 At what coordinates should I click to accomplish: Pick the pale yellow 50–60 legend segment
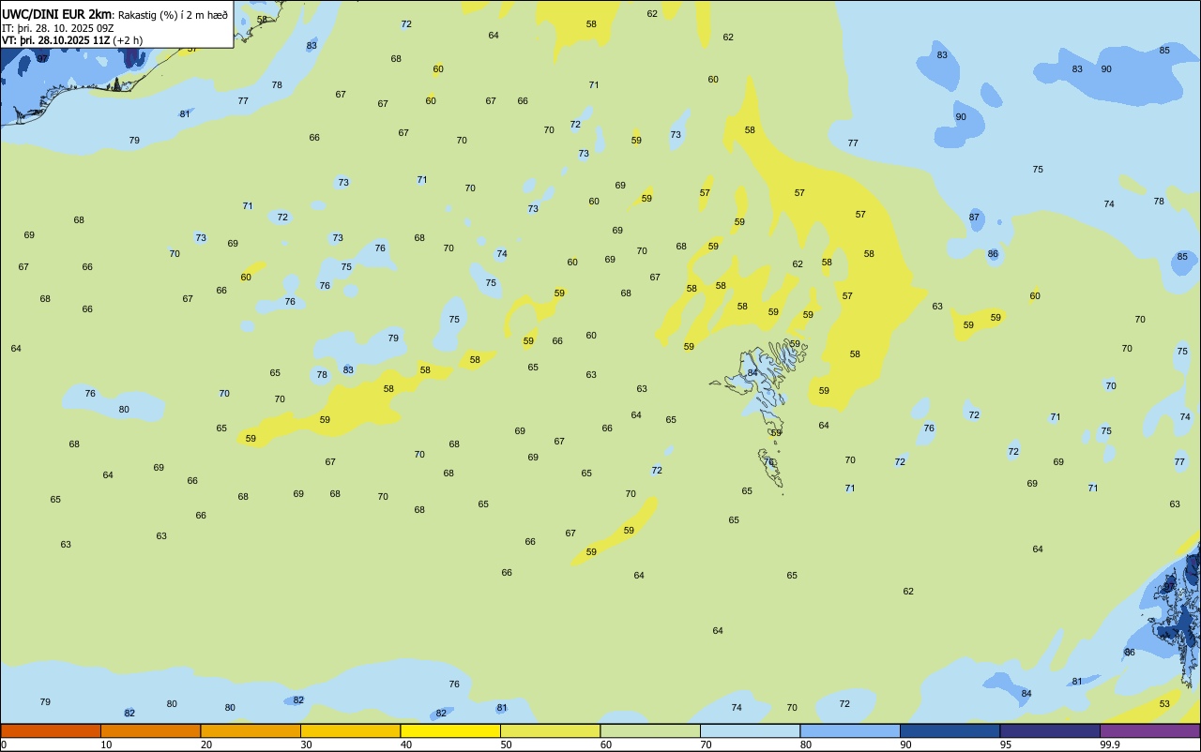(x=550, y=730)
